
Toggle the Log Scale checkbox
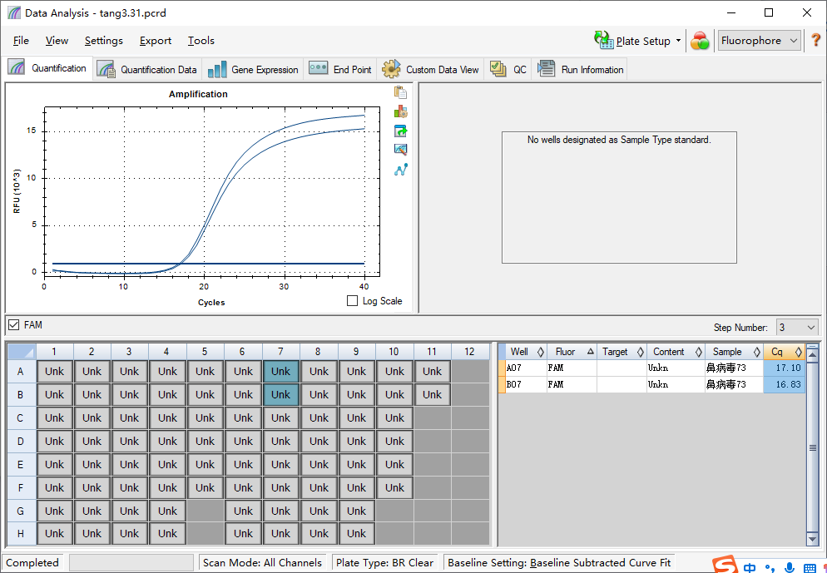point(352,301)
